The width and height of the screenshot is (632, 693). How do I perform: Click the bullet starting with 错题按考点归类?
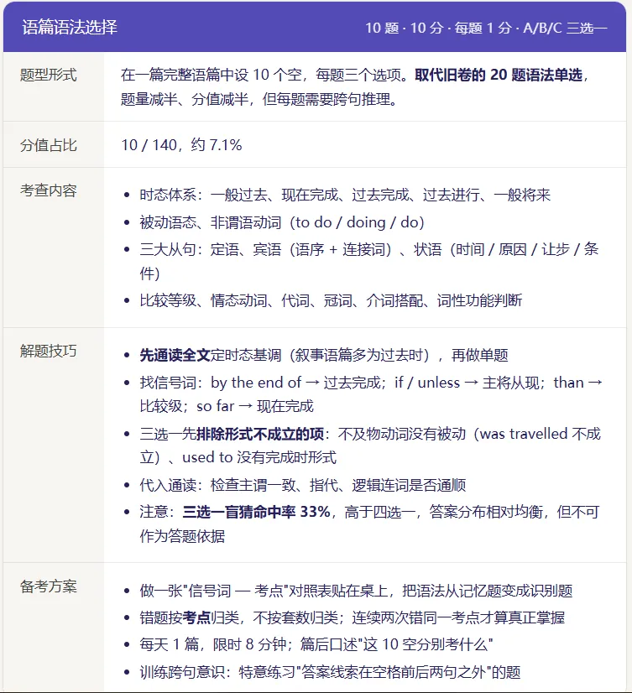[352, 617]
